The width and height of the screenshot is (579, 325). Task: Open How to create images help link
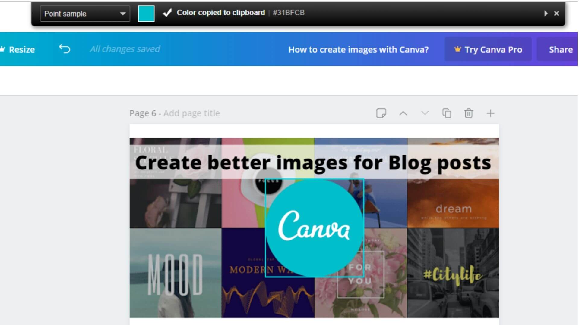358,49
